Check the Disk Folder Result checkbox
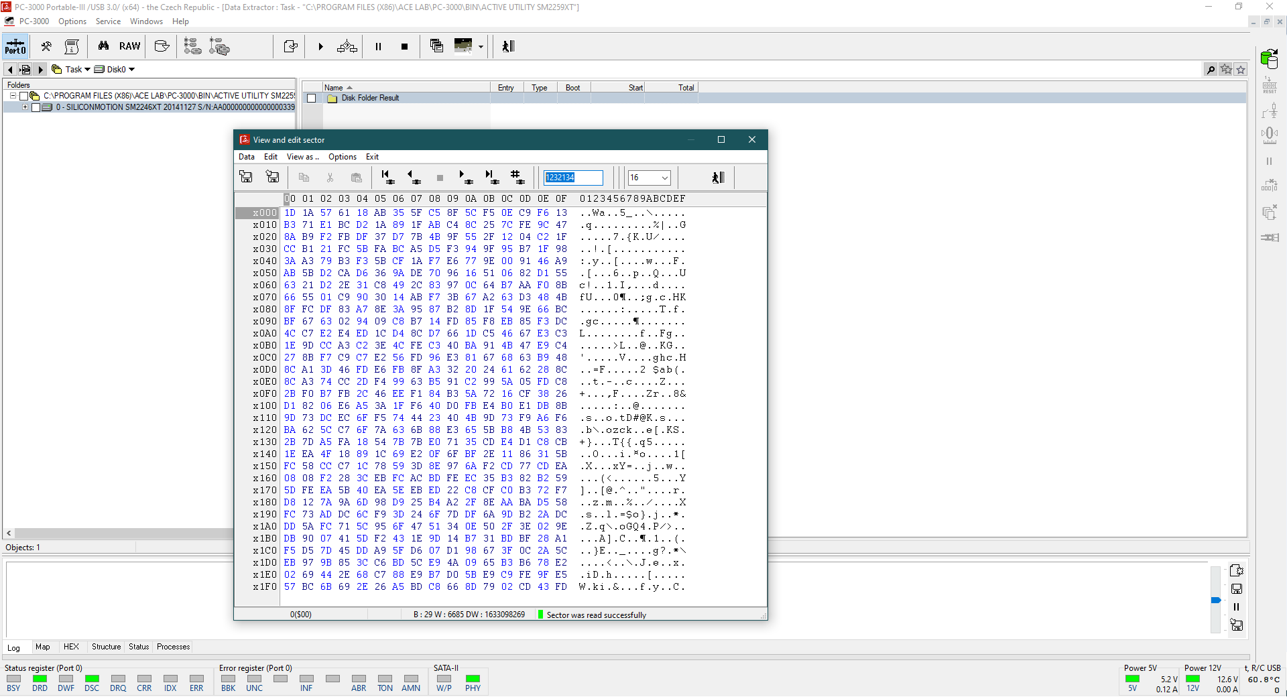 pos(311,99)
